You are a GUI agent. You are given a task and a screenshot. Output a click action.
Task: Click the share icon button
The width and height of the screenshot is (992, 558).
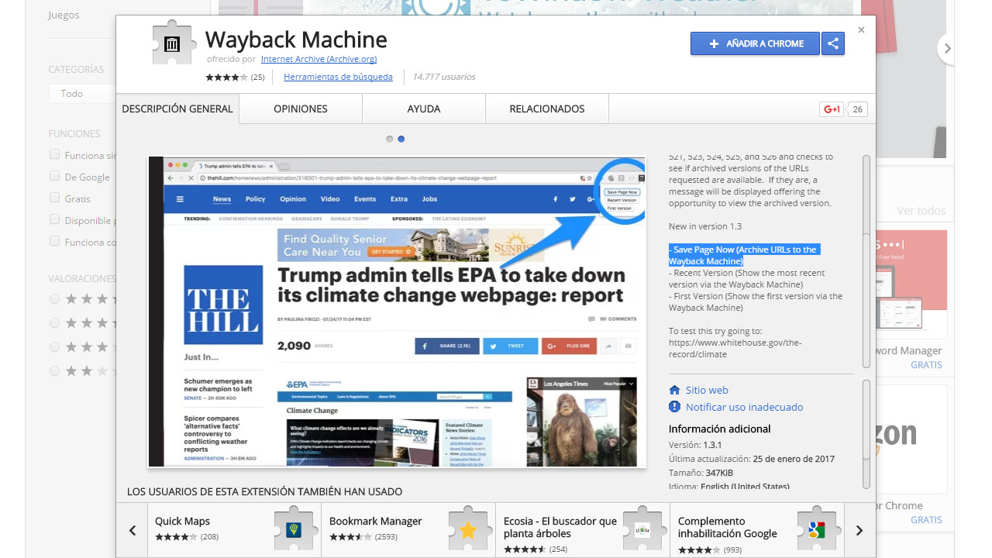coord(833,43)
